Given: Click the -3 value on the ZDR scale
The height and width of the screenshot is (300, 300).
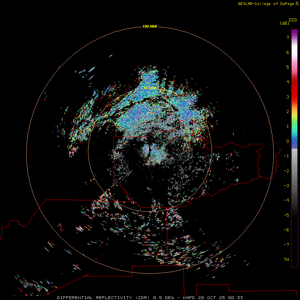Looking at the screenshot, I should coord(286,186).
